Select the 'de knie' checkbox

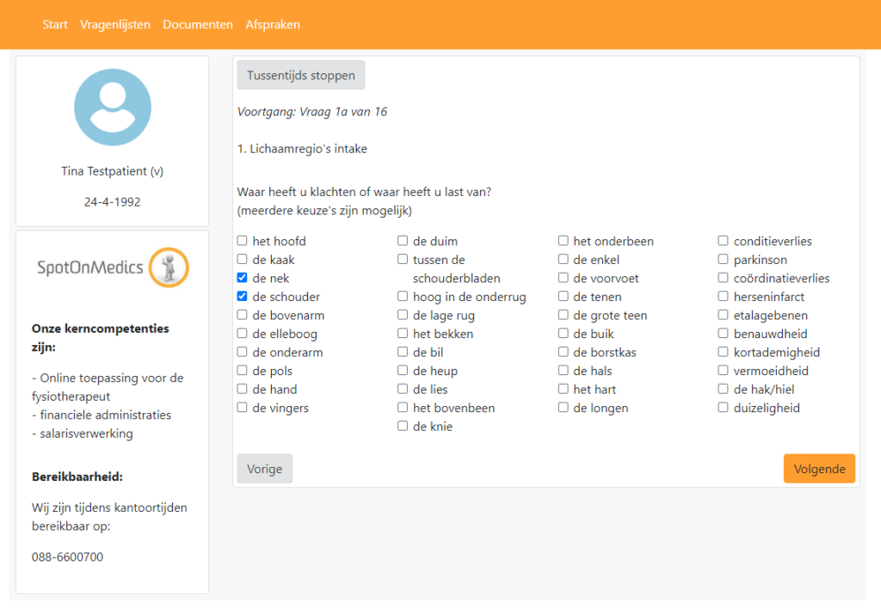click(x=403, y=427)
